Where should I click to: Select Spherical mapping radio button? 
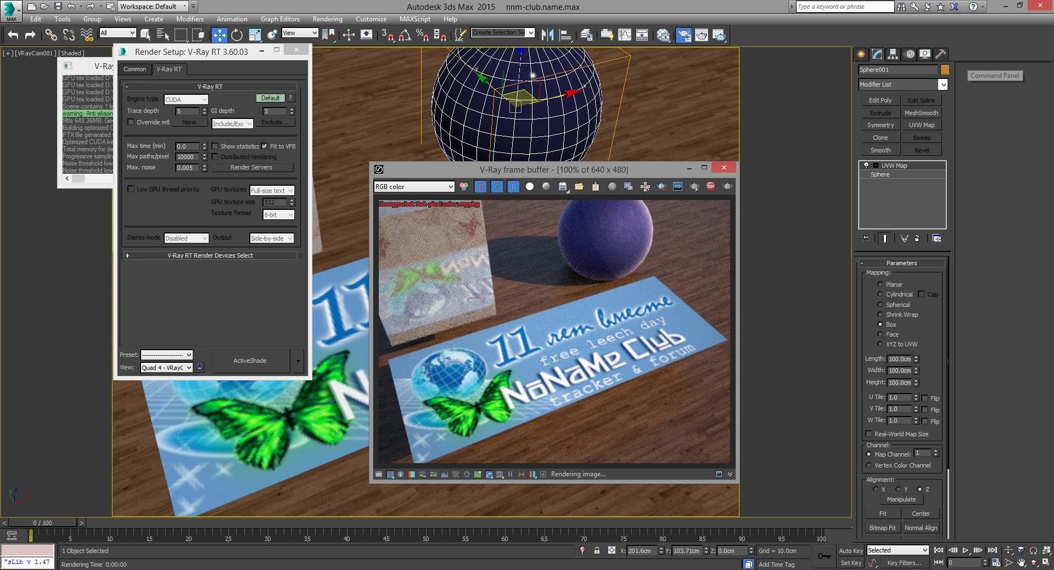click(880, 305)
